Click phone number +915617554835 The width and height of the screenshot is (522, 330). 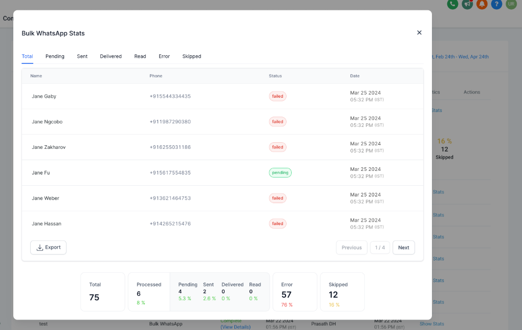[x=170, y=172]
